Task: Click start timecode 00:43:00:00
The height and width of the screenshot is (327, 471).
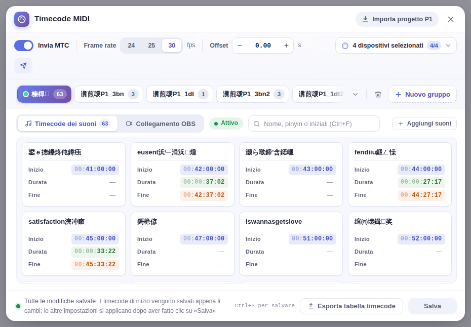Action: (x=312, y=170)
